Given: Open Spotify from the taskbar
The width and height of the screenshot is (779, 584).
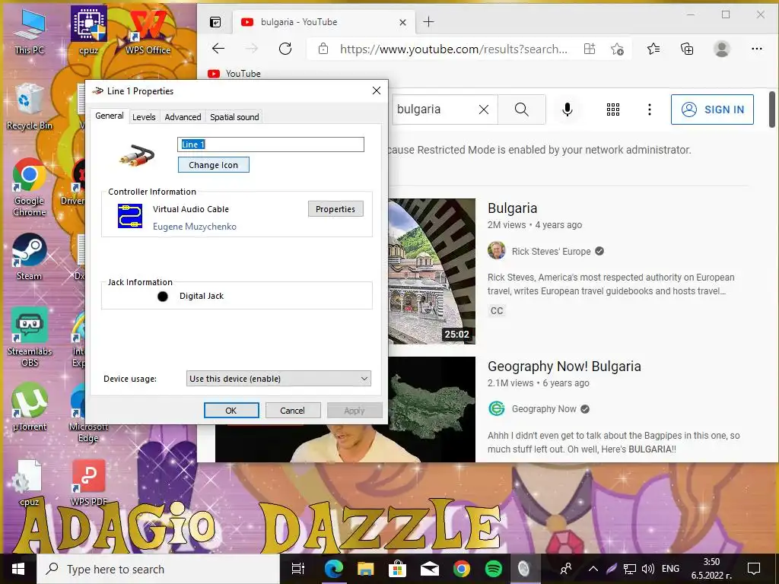Looking at the screenshot, I should 493,569.
